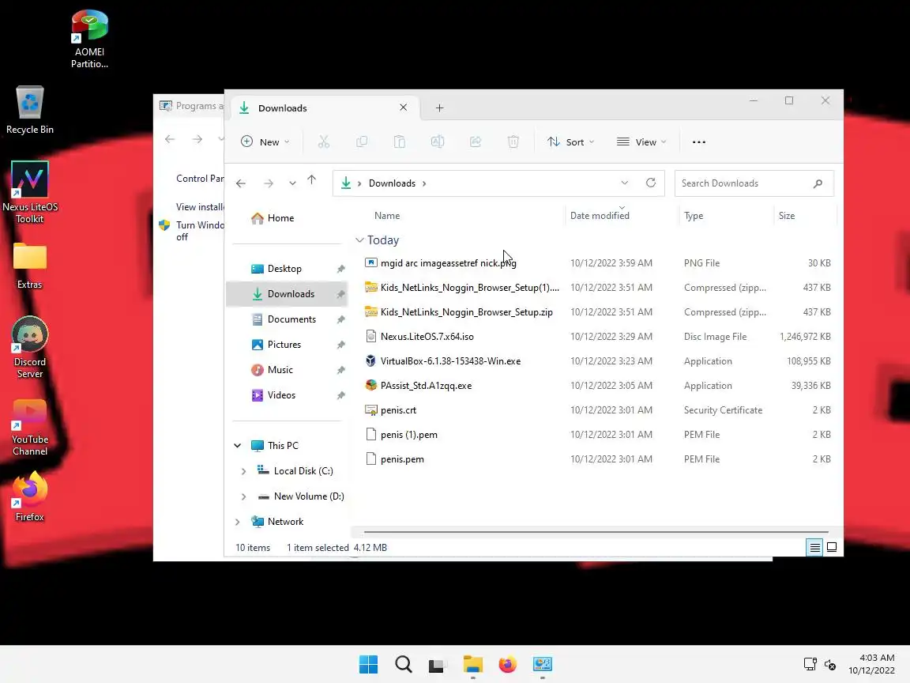Viewport: 910px width, 683px height.
Task: Switch to large thumbnails view icon
Action: point(832,547)
